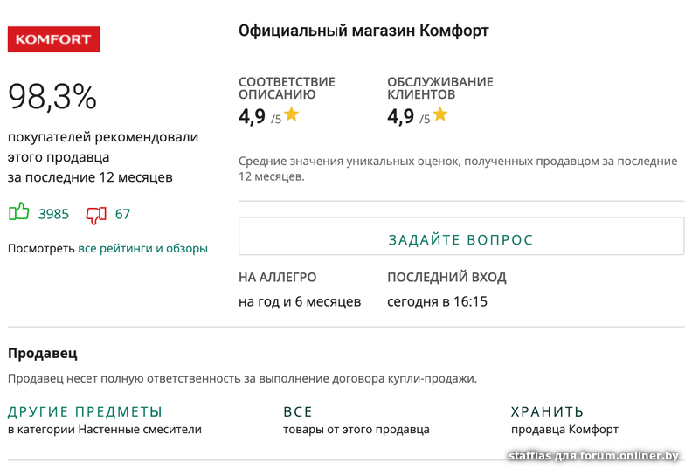Image resolution: width=699 pixels, height=476 pixels.
Task: Click the positive reviews count 3985
Action: 53,214
